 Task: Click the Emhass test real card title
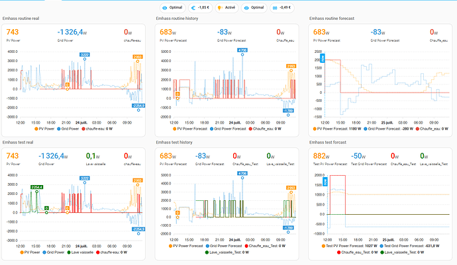click(x=18, y=142)
